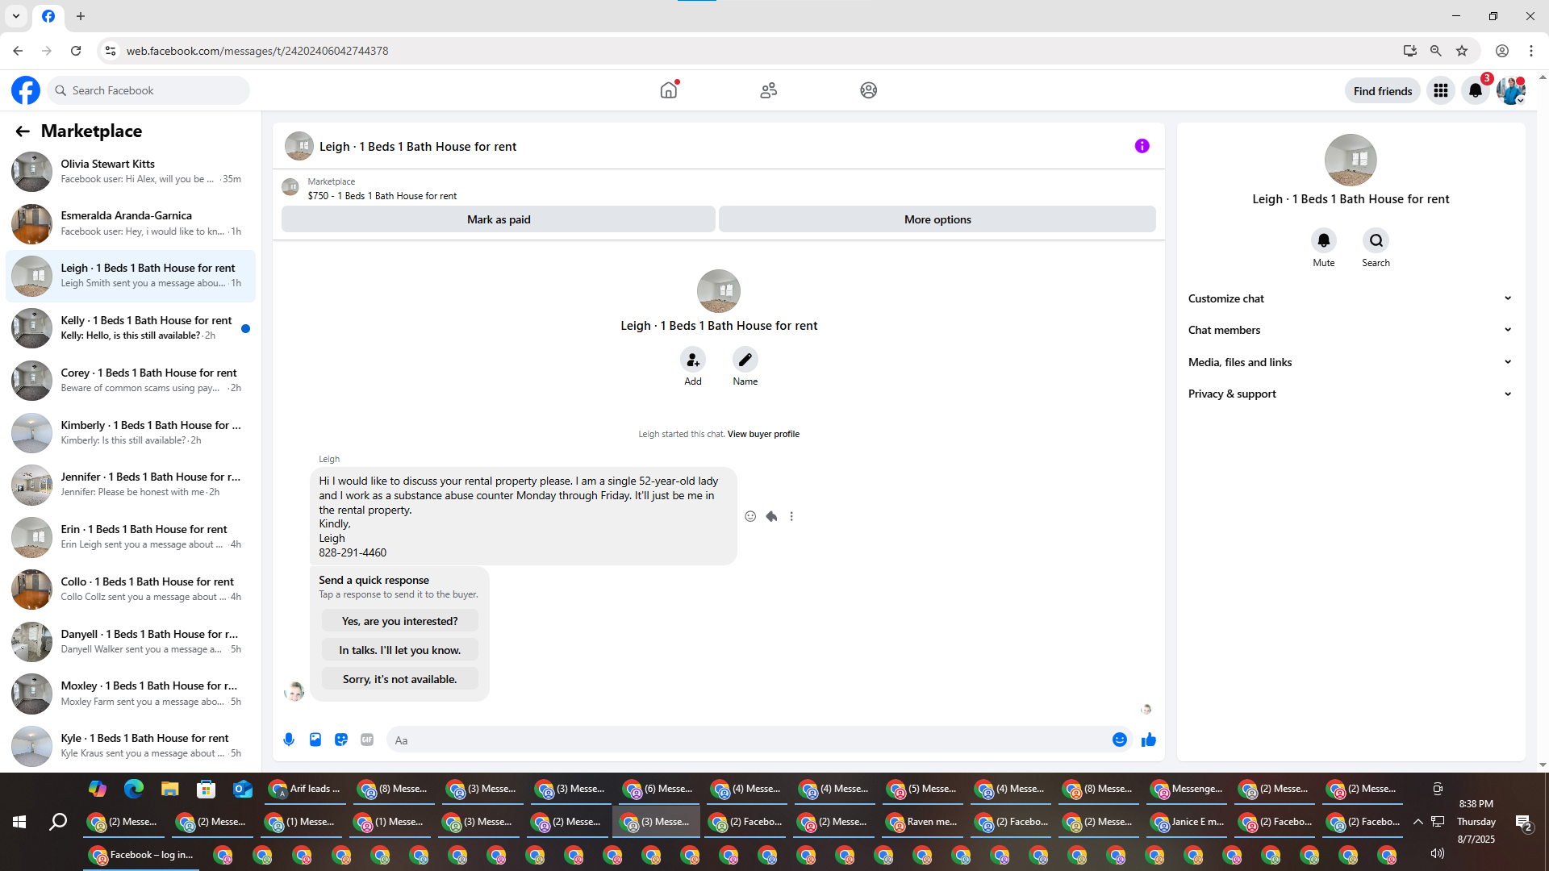Click the message input box
This screenshot has height=871, width=1549.
tap(758, 740)
